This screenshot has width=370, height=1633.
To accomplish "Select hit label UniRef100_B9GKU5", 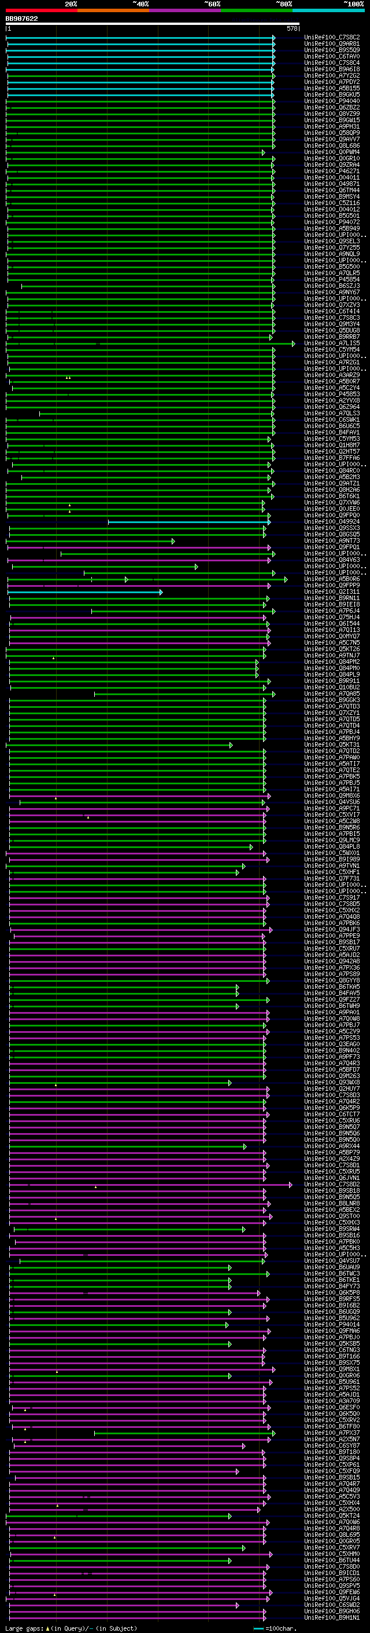I will (x=332, y=94).
